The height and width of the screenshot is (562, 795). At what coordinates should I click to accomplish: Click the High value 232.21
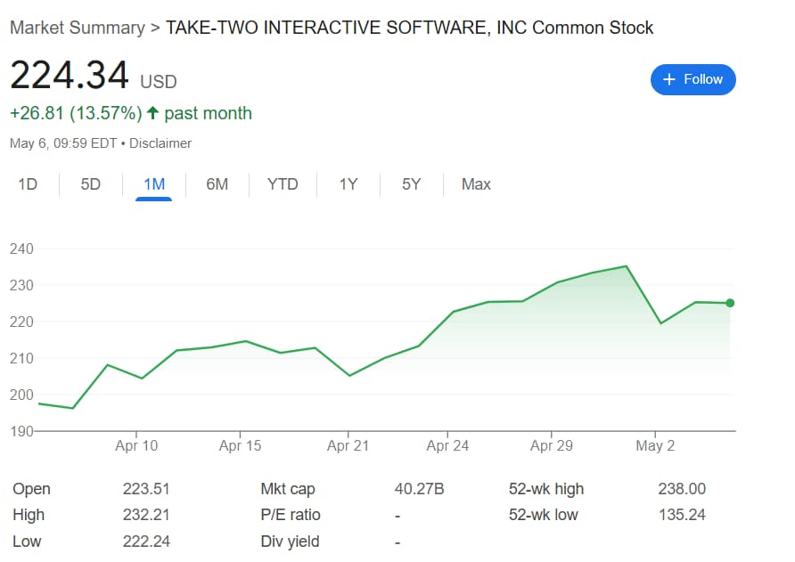coord(146,515)
